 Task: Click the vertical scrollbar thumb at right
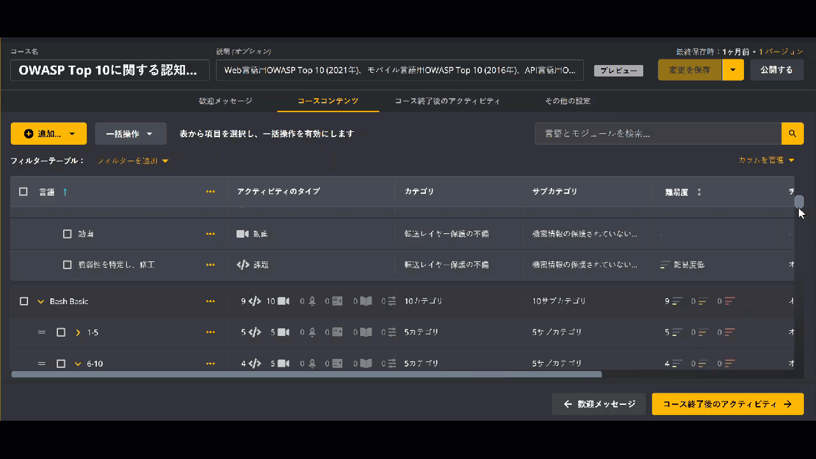(799, 201)
